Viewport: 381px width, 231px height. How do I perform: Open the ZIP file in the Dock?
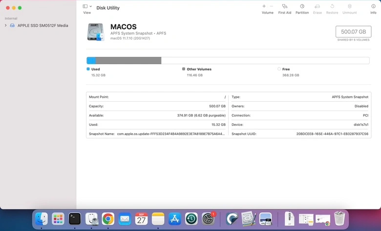[x=289, y=219]
